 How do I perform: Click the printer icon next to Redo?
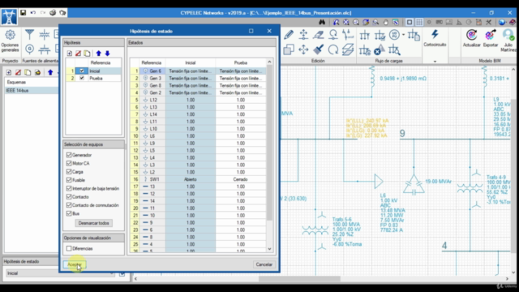(x=53, y=13)
